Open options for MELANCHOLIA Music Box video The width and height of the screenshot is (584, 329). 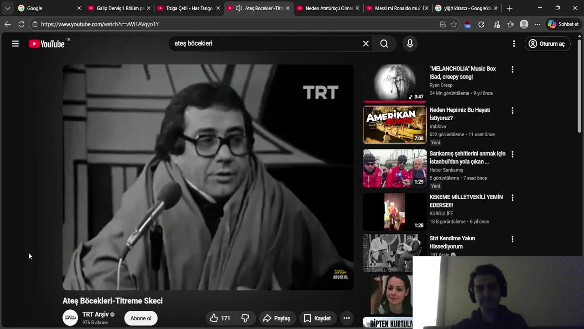tap(512, 69)
